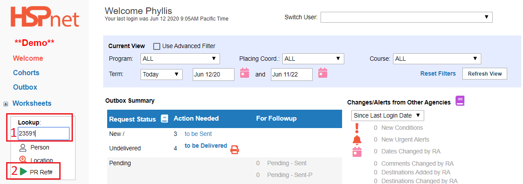
Task: Open the Since Last Login Date dropdown
Action: coord(388,115)
